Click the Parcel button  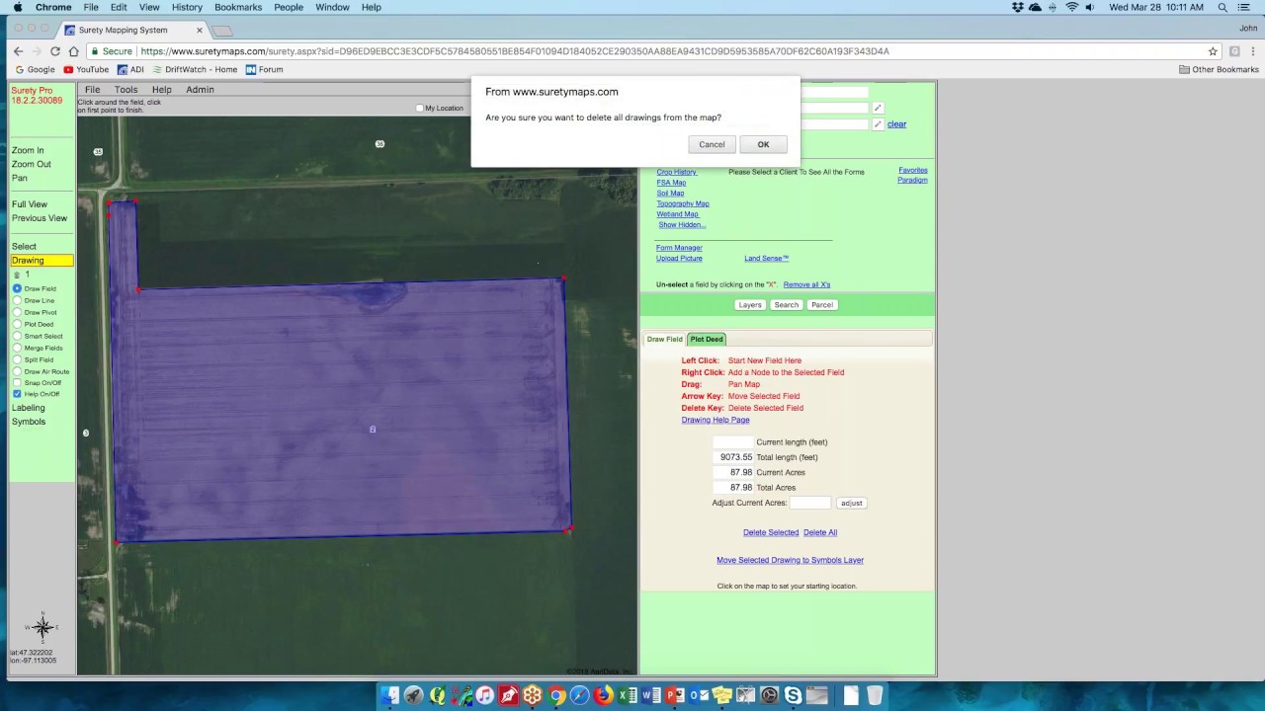click(x=822, y=305)
